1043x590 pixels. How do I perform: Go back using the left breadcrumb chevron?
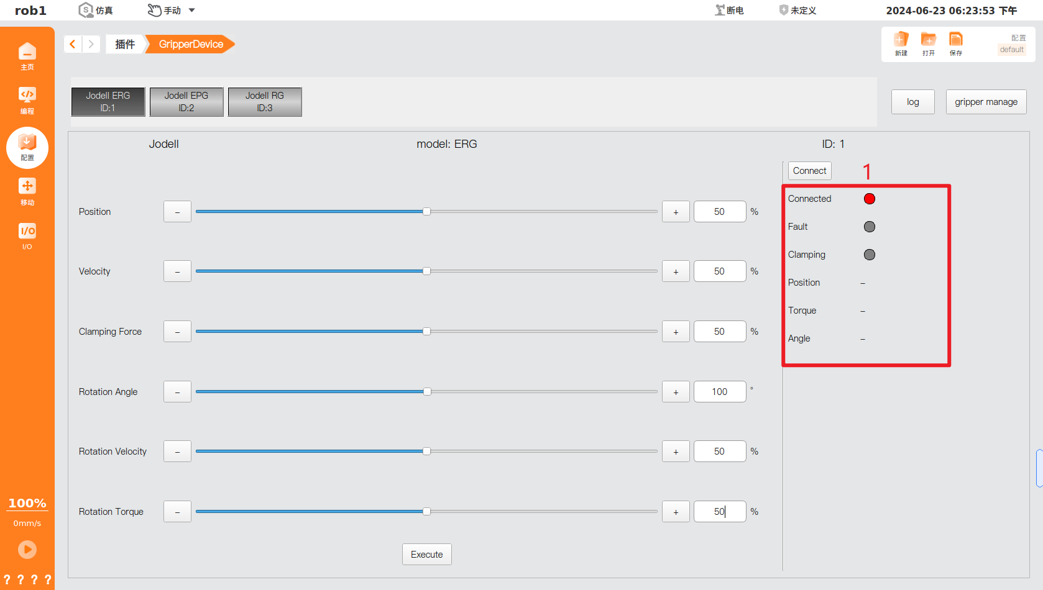(x=73, y=43)
